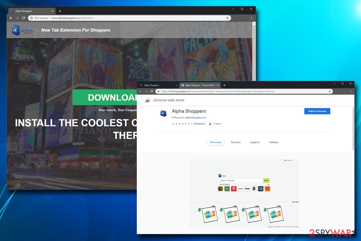Click the extension screenshot's Search the web field
This screenshot has height=241, width=361.
pyautogui.click(x=241, y=181)
